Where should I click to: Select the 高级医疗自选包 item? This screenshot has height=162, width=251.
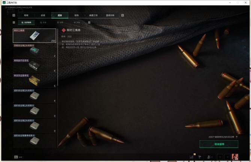pyautogui.click(x=34, y=66)
